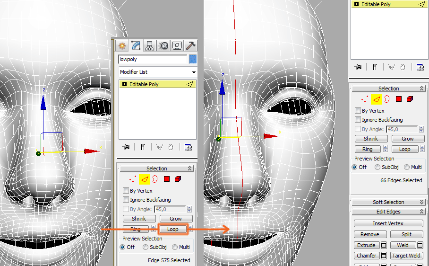
Task: Open the Utilities hammer tab
Action: (190, 45)
